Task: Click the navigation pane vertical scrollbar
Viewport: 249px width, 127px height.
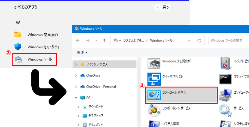Action: pyautogui.click(x=139, y=91)
